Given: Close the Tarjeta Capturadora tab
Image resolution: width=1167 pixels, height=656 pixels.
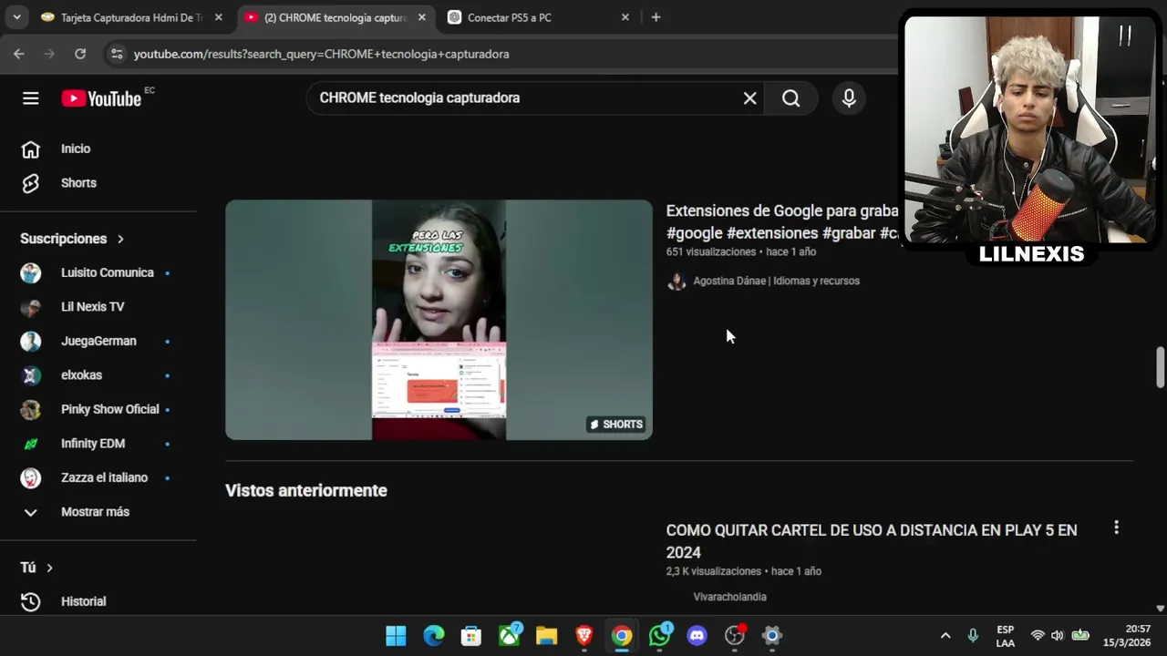Looking at the screenshot, I should click(x=218, y=17).
